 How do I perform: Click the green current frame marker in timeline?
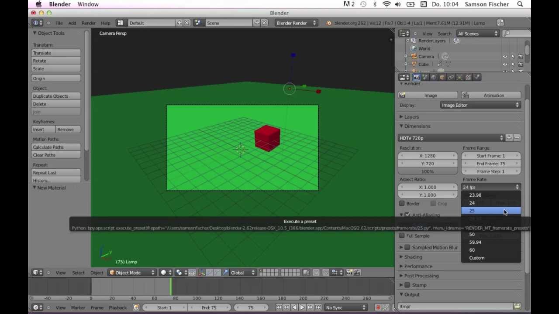point(171,287)
